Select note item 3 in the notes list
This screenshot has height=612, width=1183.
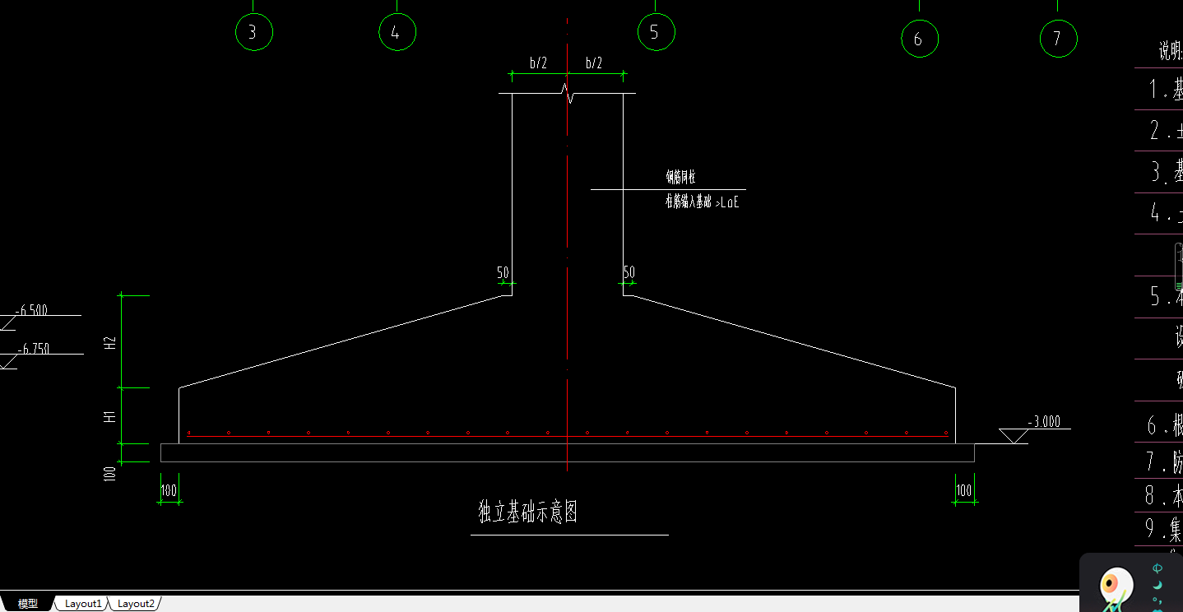click(x=1166, y=172)
